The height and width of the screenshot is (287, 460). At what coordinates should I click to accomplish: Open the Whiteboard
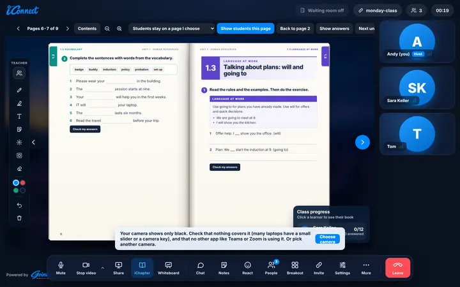point(169,268)
